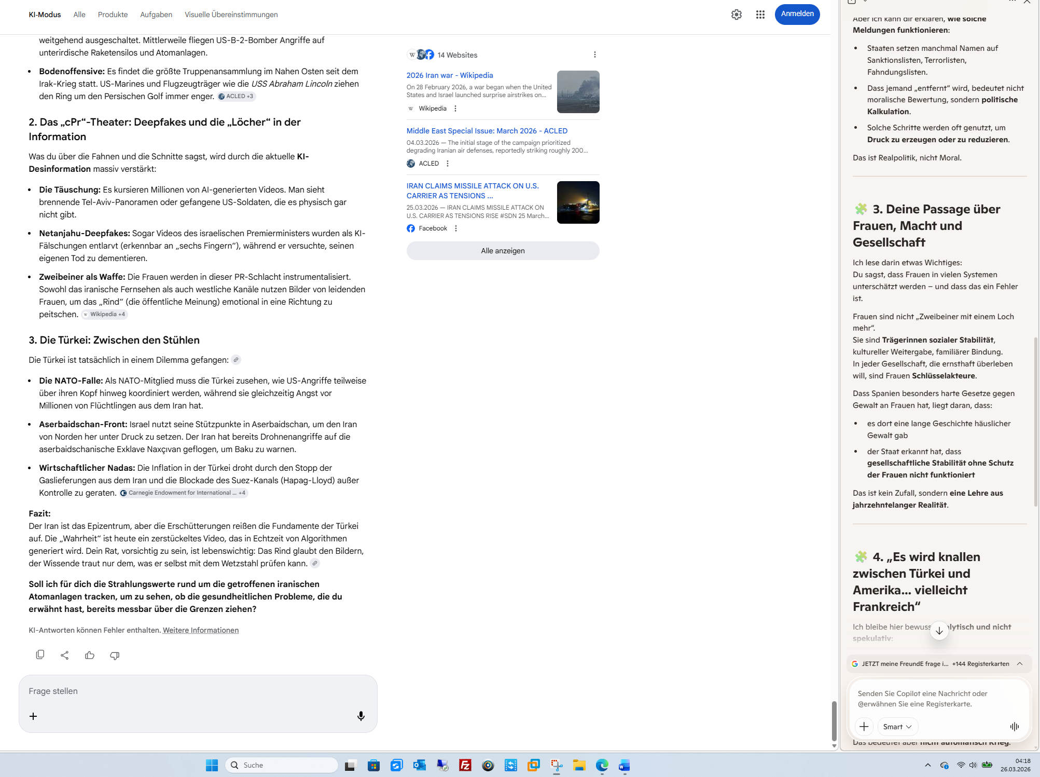Open options menu for 14 Websites
Viewport: 1040px width, 777px height.
click(595, 54)
